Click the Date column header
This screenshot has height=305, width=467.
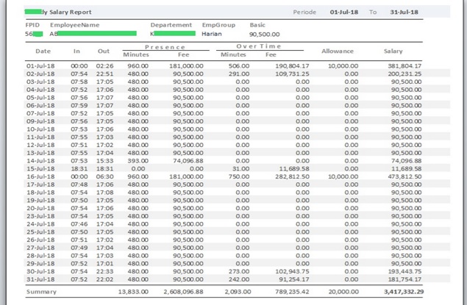(x=43, y=51)
